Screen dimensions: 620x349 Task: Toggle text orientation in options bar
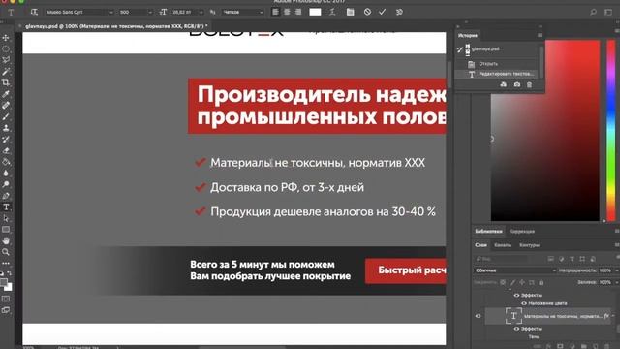(x=34, y=12)
